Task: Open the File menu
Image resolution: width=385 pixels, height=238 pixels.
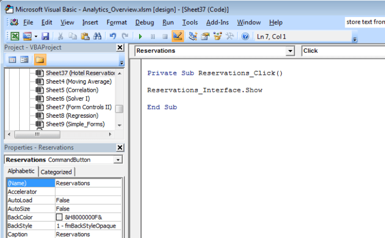Action: (x=28, y=23)
